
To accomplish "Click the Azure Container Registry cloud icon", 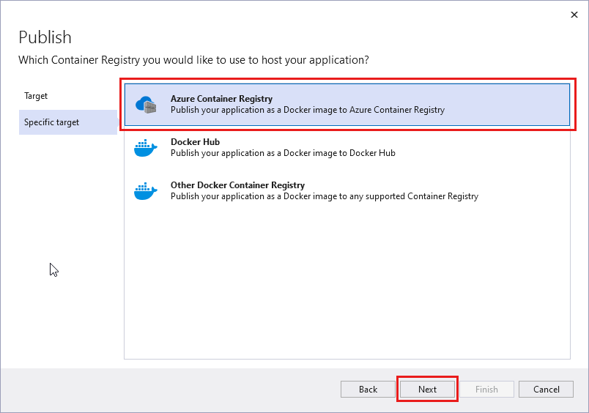I will coord(146,105).
